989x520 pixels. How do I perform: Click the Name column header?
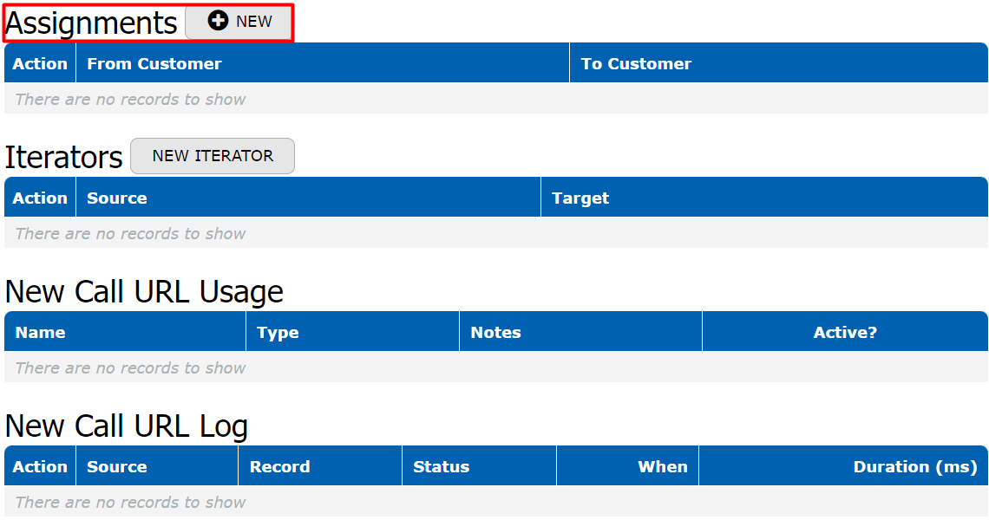[125, 332]
